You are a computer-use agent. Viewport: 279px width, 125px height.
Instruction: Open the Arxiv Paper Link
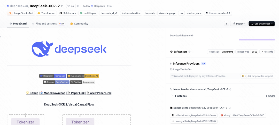click(98, 93)
